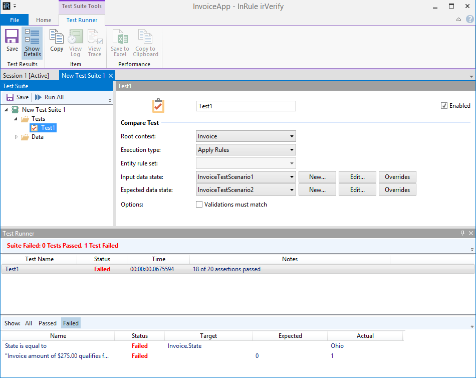The height and width of the screenshot is (378, 476).
Task: Enable Validations must match option
Action: pyautogui.click(x=199, y=205)
